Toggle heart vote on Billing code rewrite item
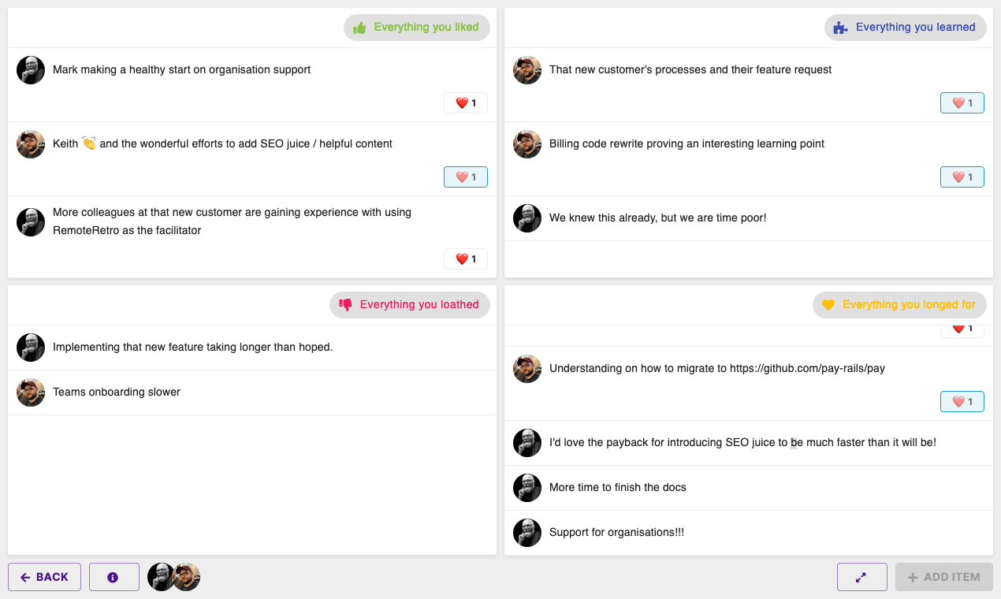 pos(962,177)
